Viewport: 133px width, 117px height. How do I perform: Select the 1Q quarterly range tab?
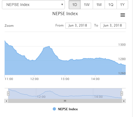coord(111,5)
